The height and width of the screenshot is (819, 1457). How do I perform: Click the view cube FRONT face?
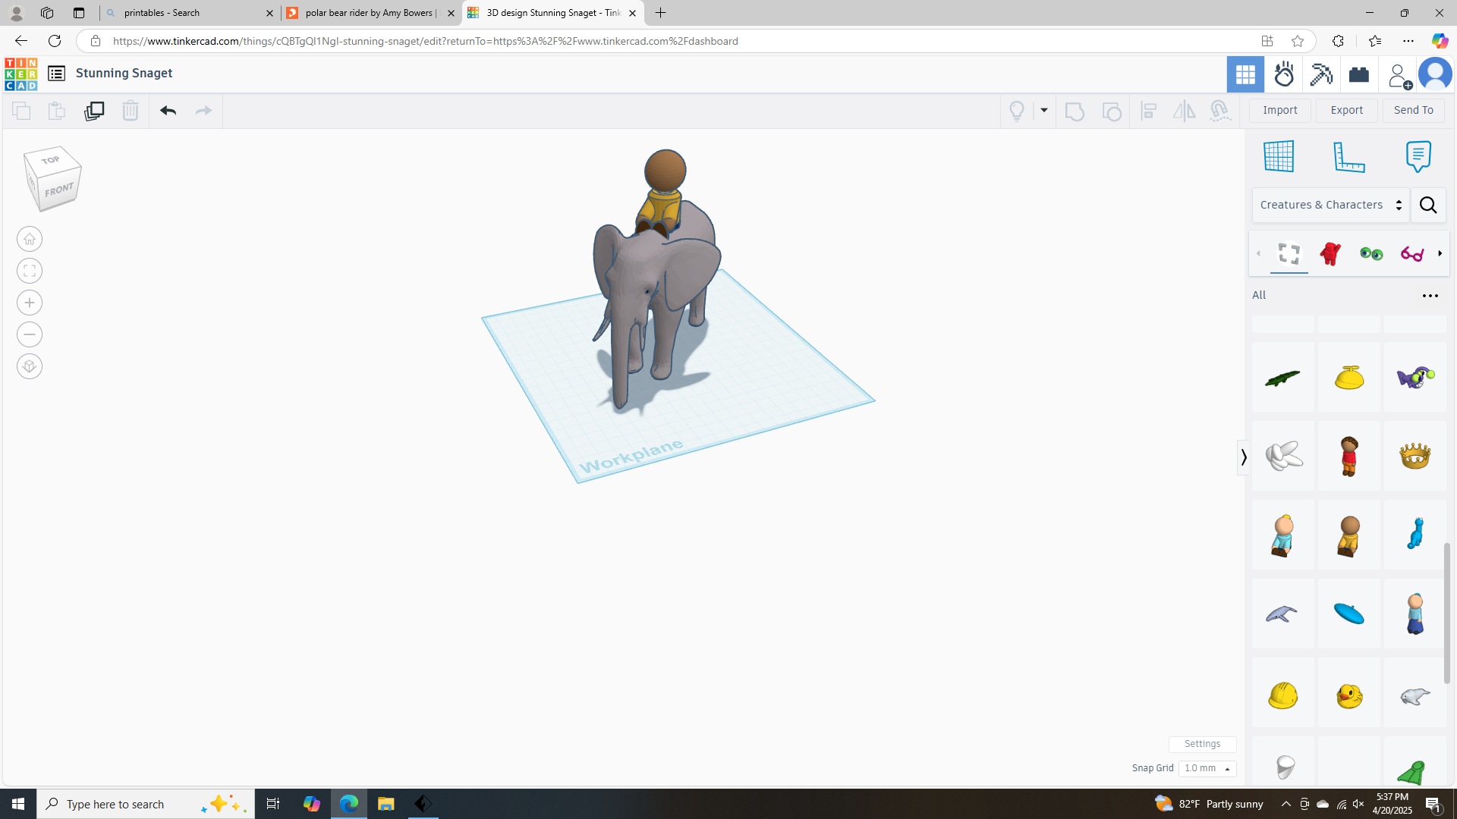click(59, 190)
